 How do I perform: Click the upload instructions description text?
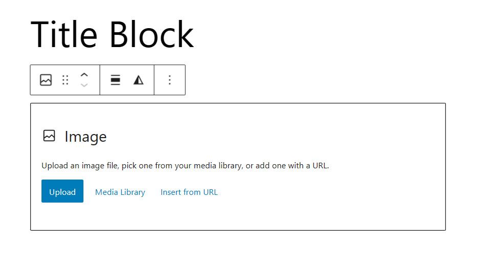tap(185, 166)
